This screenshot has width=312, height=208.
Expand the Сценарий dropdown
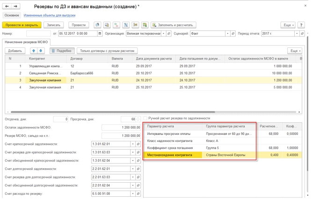[x=228, y=34]
